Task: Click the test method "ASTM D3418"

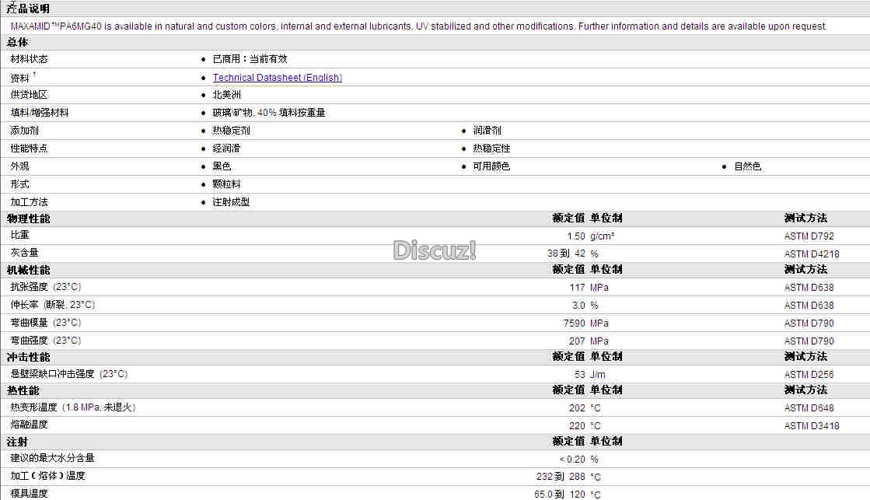Action: coord(812,425)
